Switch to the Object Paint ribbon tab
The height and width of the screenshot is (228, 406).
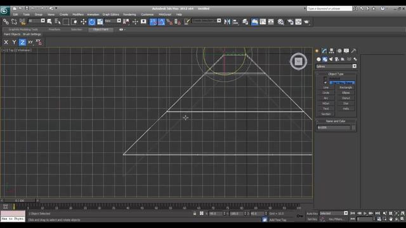pyautogui.click(x=101, y=30)
